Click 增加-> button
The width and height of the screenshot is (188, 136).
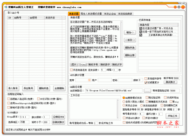click(130, 33)
